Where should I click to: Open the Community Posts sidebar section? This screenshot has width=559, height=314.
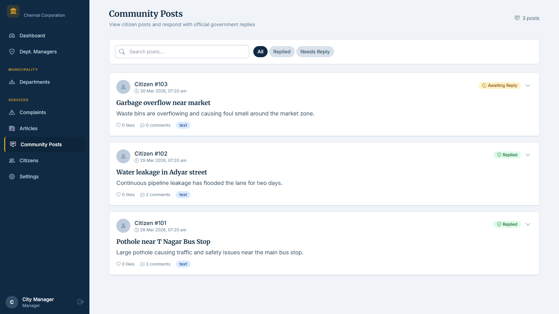[x=41, y=144]
